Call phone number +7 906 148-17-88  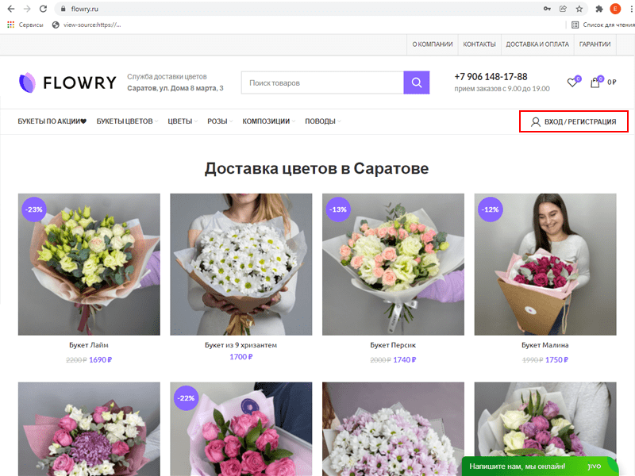(491, 76)
